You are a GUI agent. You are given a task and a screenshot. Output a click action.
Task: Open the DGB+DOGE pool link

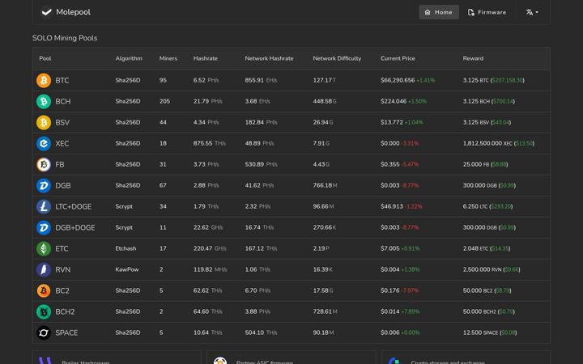(x=75, y=227)
